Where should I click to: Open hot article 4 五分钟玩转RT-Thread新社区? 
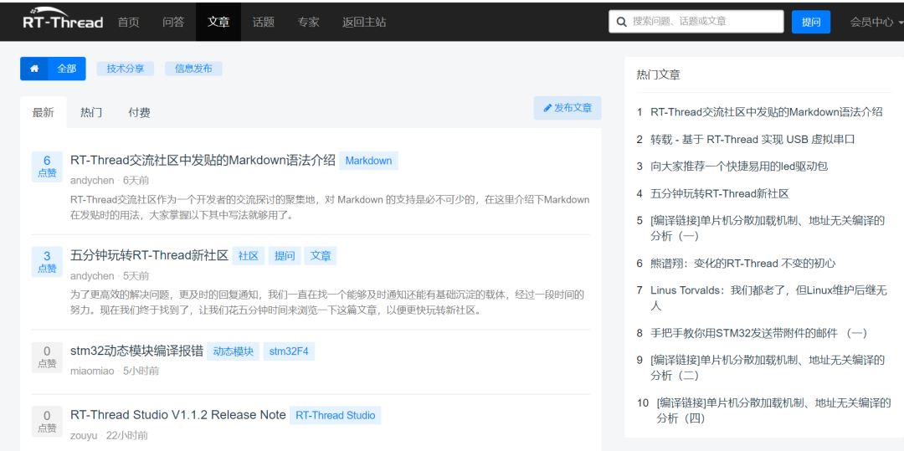coord(720,193)
